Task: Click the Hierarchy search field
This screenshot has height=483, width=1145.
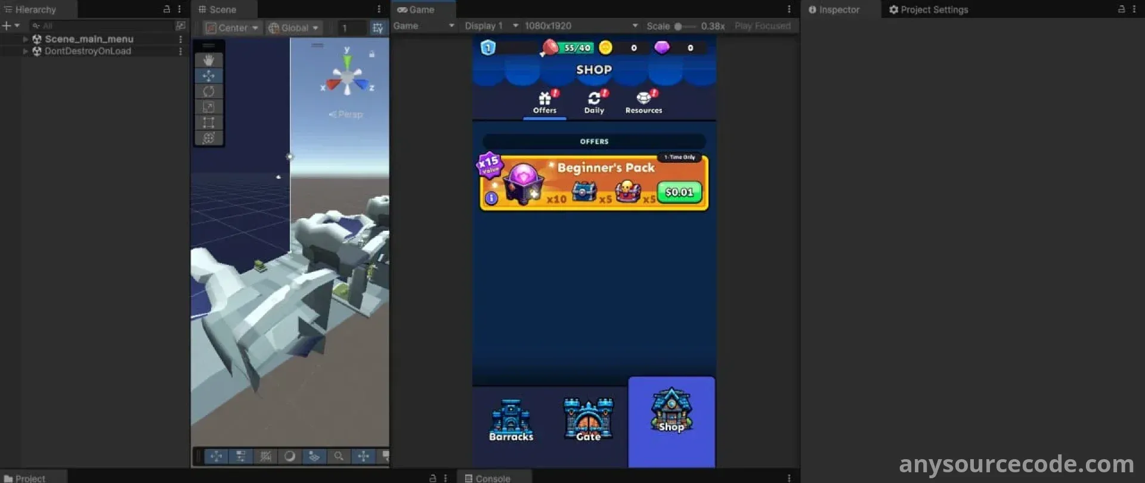Action: 101,26
